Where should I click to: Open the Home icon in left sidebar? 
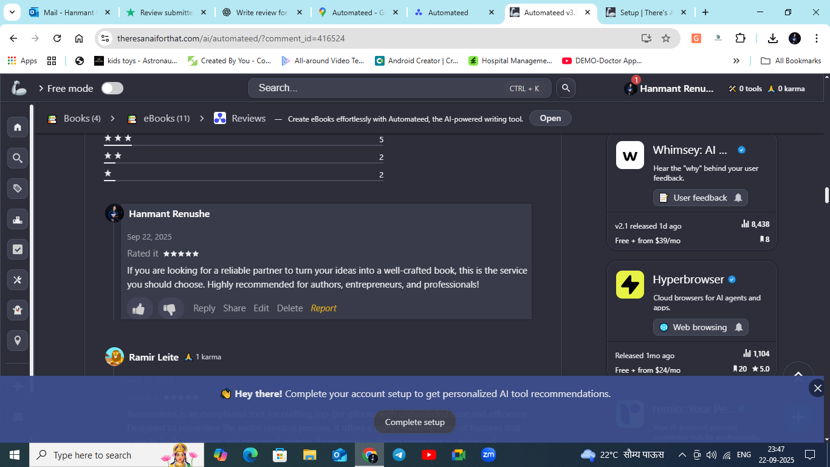[18, 127]
